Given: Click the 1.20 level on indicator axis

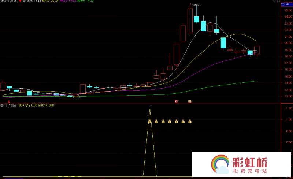Looking at the screenshot, I should click(289, 108).
